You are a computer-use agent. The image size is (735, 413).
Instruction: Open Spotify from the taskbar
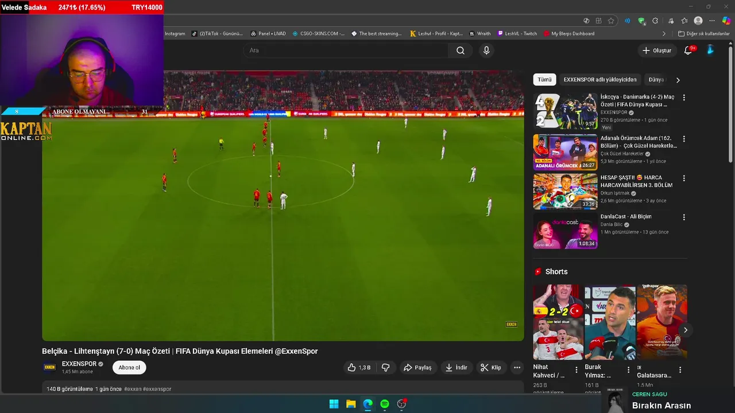(x=385, y=404)
